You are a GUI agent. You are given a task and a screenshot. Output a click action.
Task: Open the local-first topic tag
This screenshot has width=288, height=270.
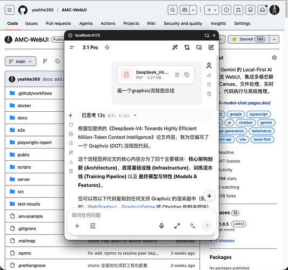pyautogui.click(x=262, y=139)
